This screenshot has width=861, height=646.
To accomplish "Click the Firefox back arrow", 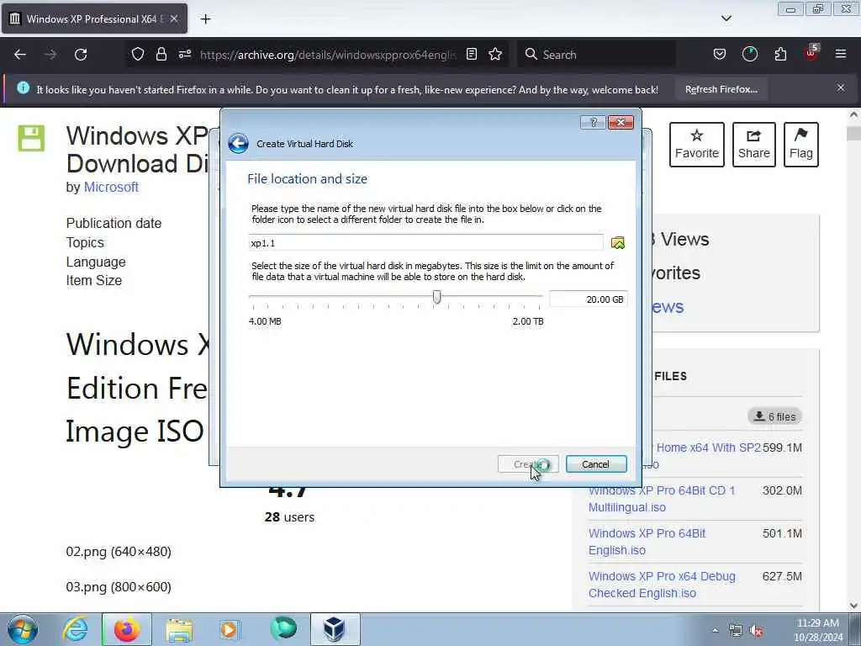I will pos(20,55).
